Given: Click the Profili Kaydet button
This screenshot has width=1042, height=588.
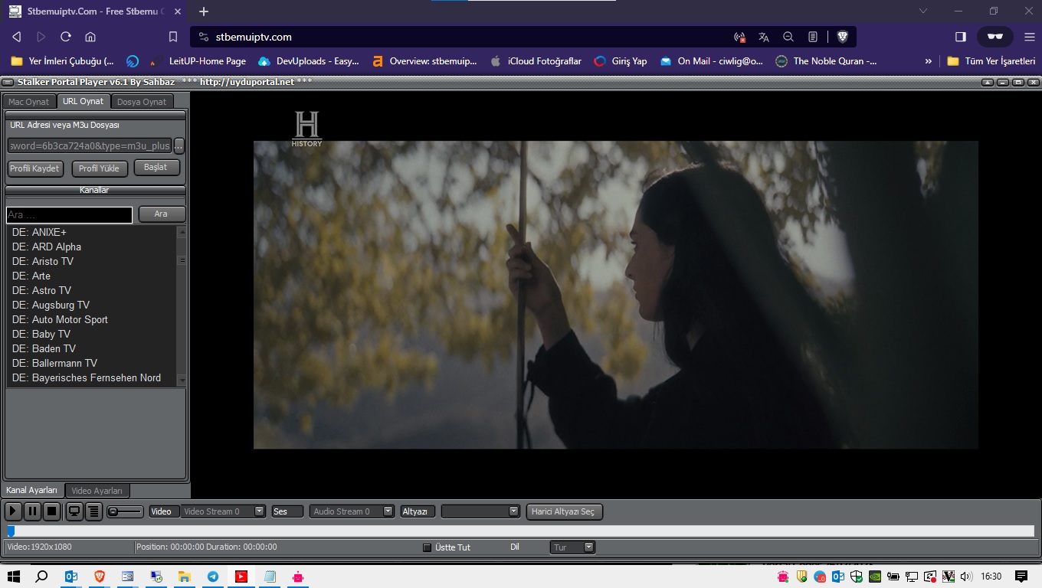Looking at the screenshot, I should (34, 168).
